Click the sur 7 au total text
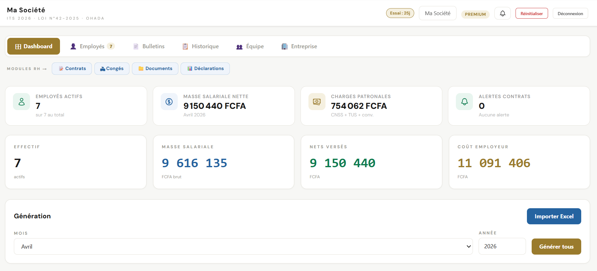The height and width of the screenshot is (271, 597). click(x=50, y=115)
